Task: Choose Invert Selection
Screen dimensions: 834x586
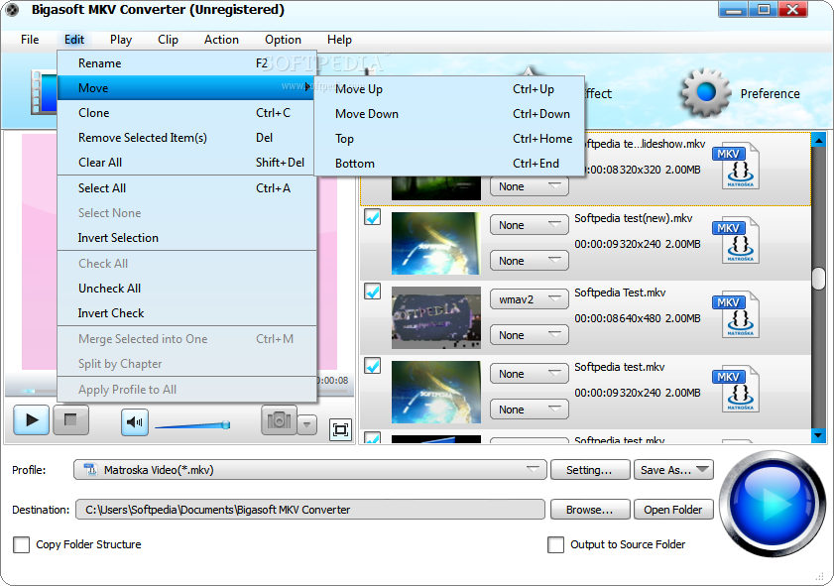Action: (x=186, y=238)
